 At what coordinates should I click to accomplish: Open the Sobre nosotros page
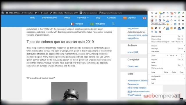tap(49, 17)
